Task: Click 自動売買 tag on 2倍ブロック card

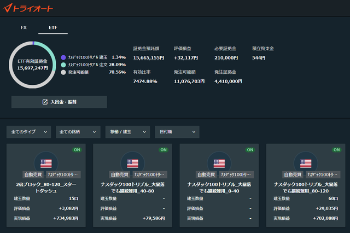Action: click(x=33, y=174)
